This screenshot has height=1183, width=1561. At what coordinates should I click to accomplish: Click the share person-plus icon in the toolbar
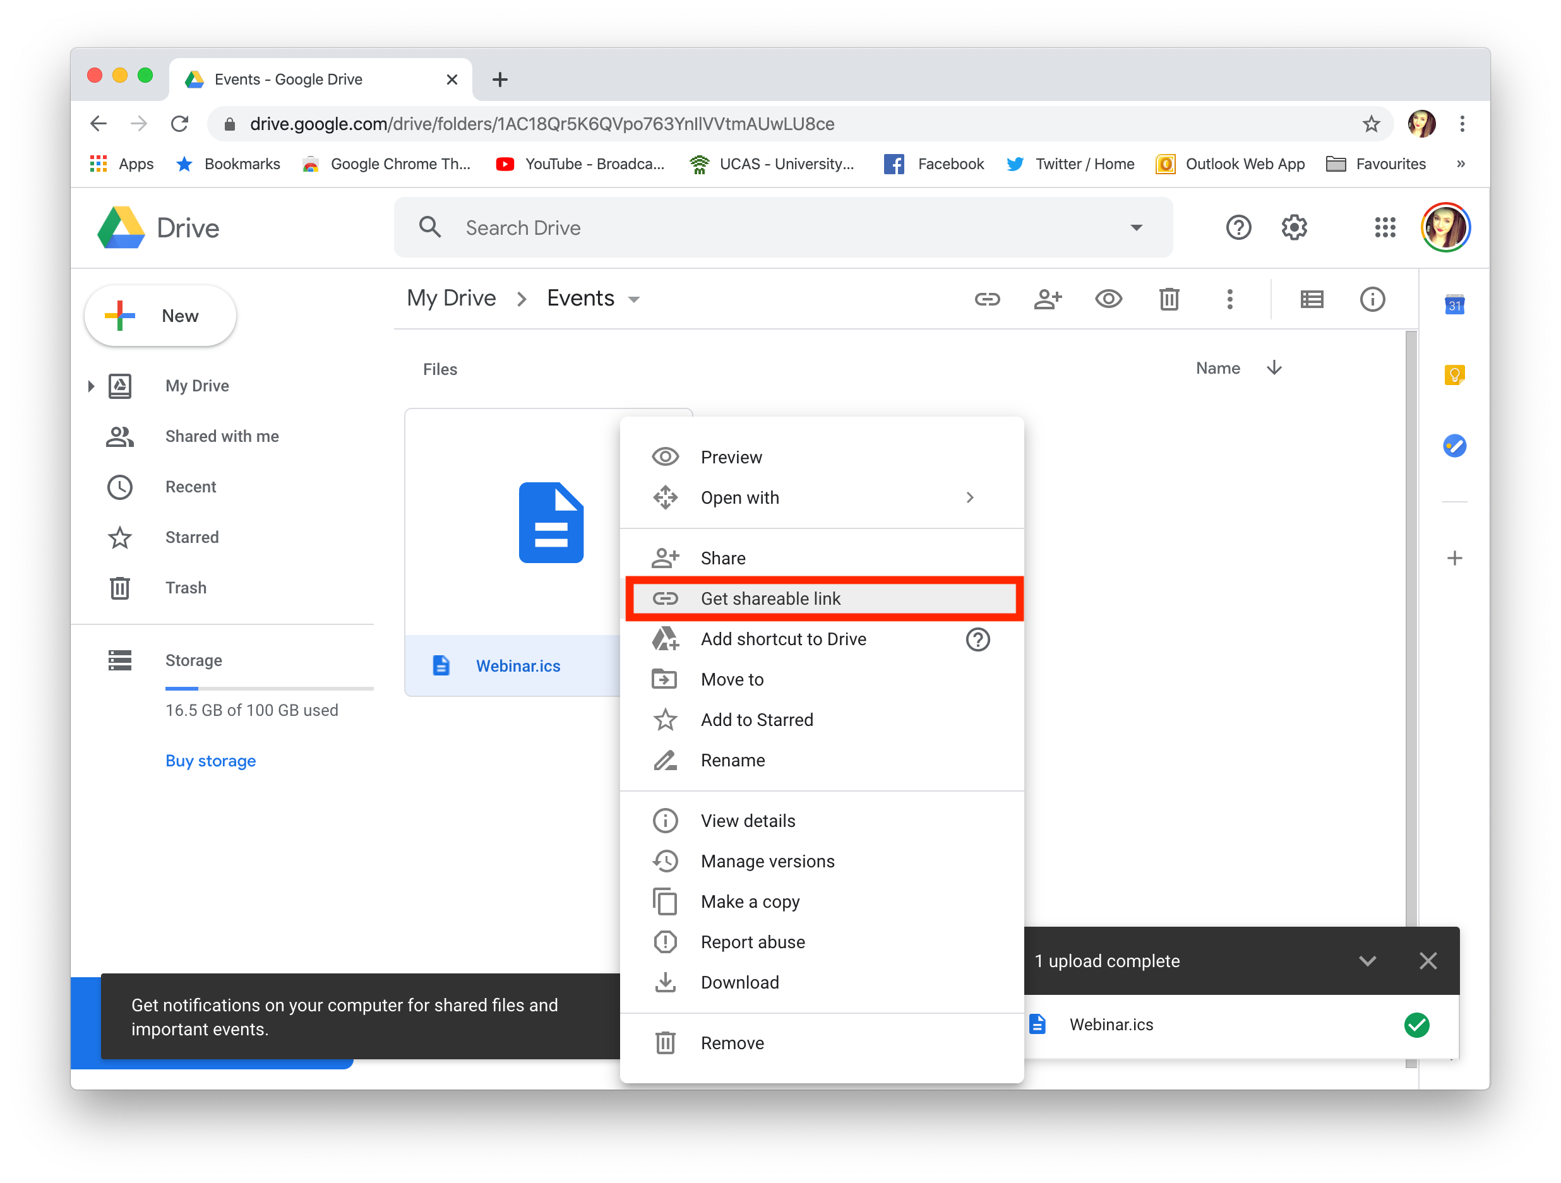click(1047, 299)
